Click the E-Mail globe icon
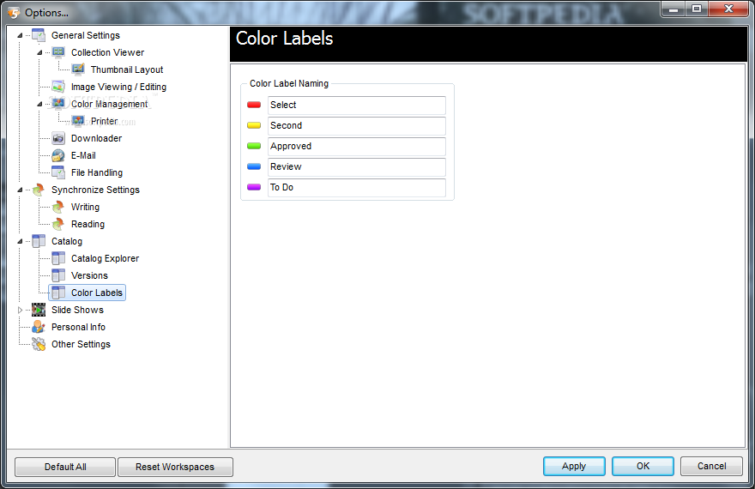 click(58, 155)
